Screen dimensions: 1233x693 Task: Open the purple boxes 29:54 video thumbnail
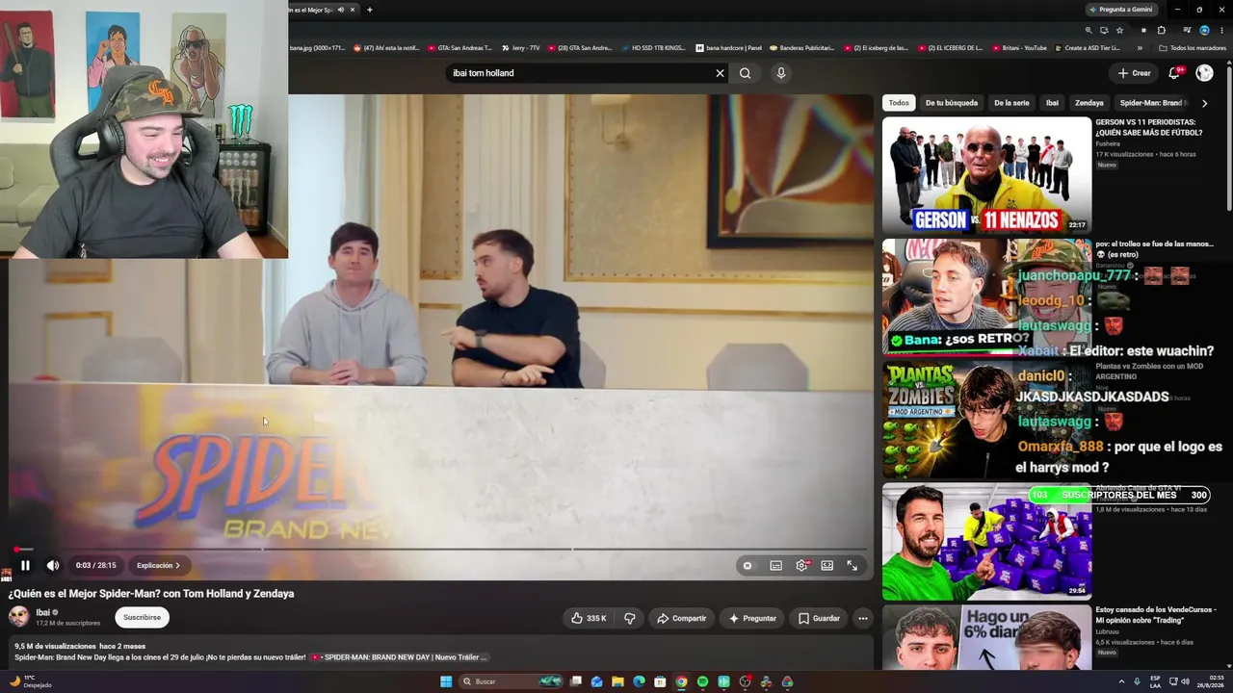pos(986,541)
